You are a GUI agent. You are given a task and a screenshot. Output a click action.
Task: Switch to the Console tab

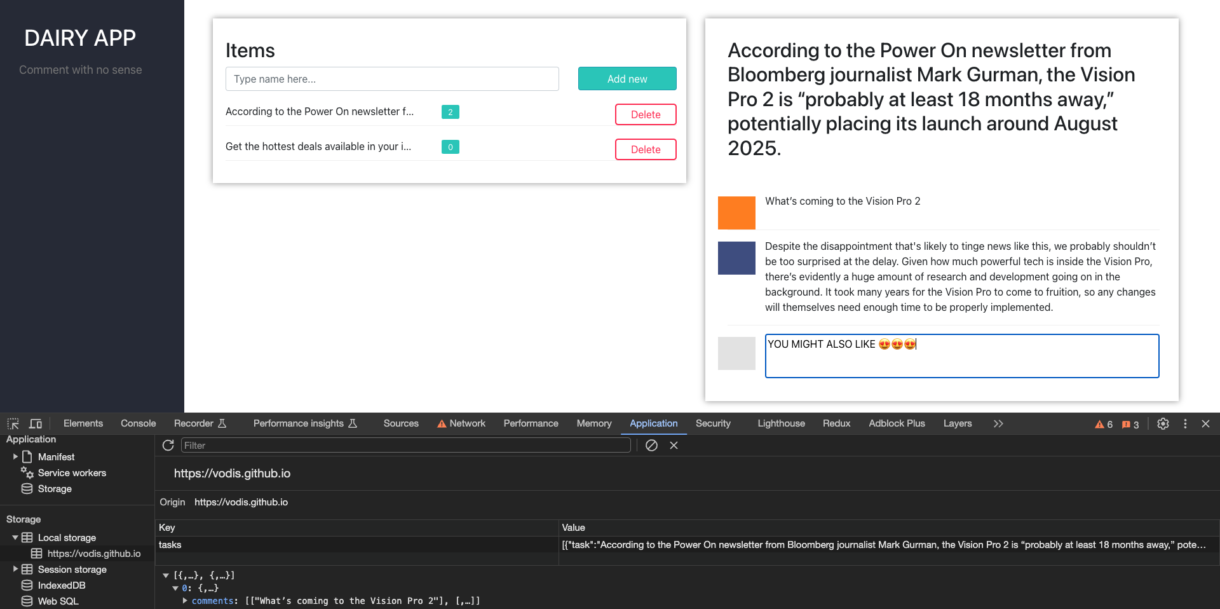click(139, 423)
